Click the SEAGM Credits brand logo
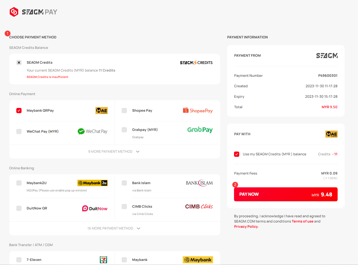 196,63
